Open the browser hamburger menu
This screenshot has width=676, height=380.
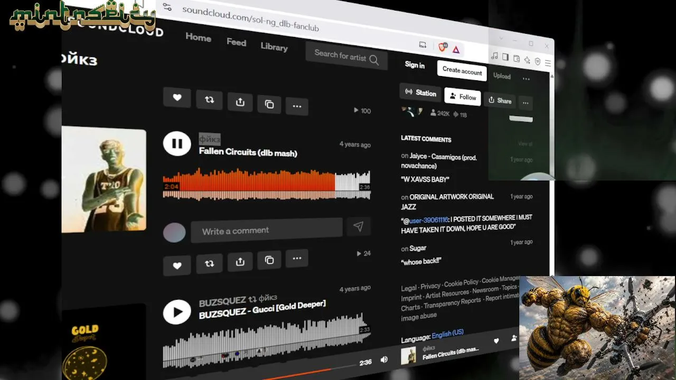click(x=548, y=63)
